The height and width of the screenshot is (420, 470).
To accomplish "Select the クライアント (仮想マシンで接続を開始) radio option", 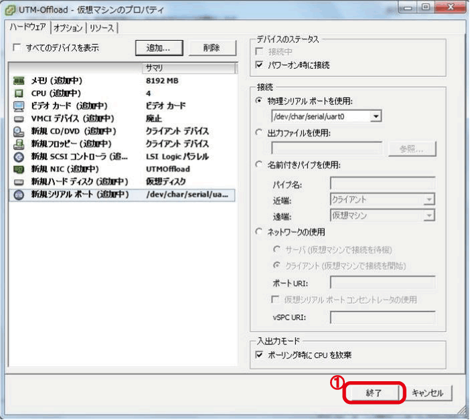I will [x=277, y=265].
